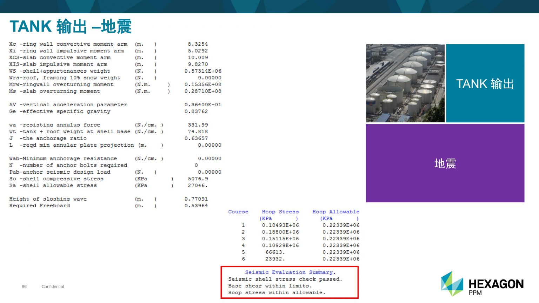539x303 pixels.
Task: Click the Seismic Evaluation Summary heading
Action: [290, 272]
